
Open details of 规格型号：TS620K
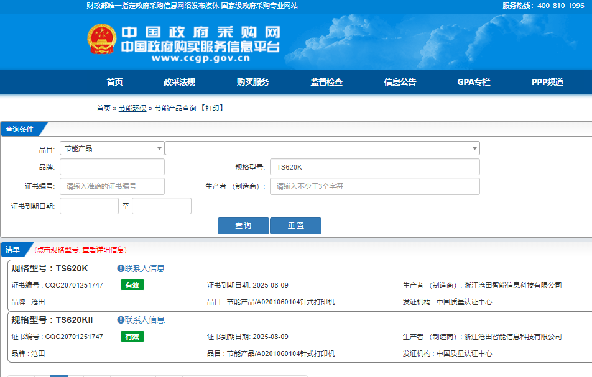coord(50,268)
